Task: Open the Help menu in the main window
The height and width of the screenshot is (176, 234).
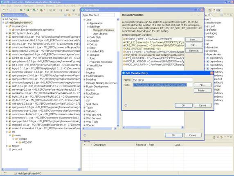Action: pyautogui.click(x=92, y=5)
